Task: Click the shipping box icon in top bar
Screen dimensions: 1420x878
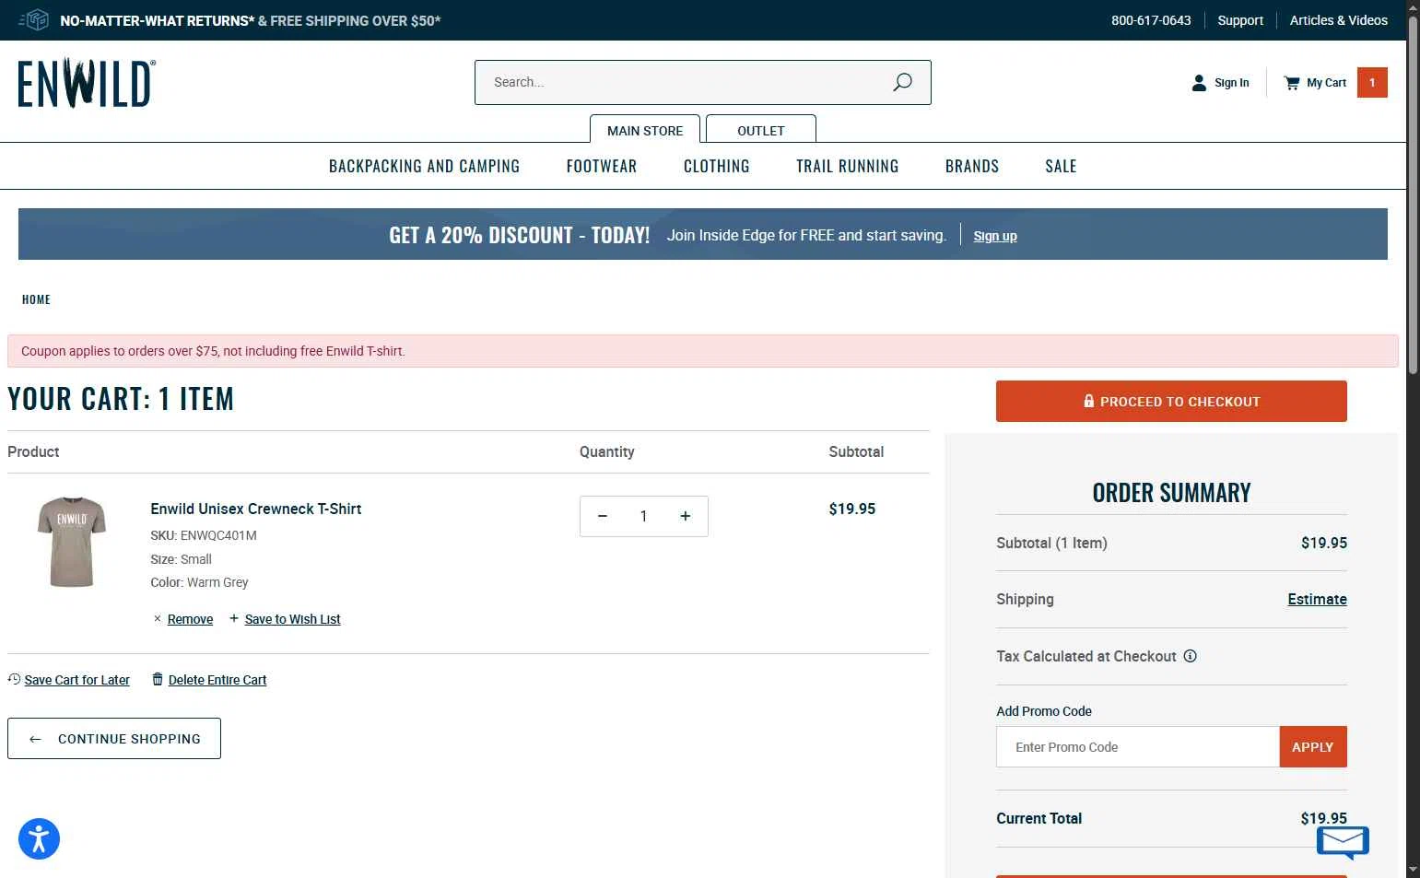Action: click(x=34, y=20)
